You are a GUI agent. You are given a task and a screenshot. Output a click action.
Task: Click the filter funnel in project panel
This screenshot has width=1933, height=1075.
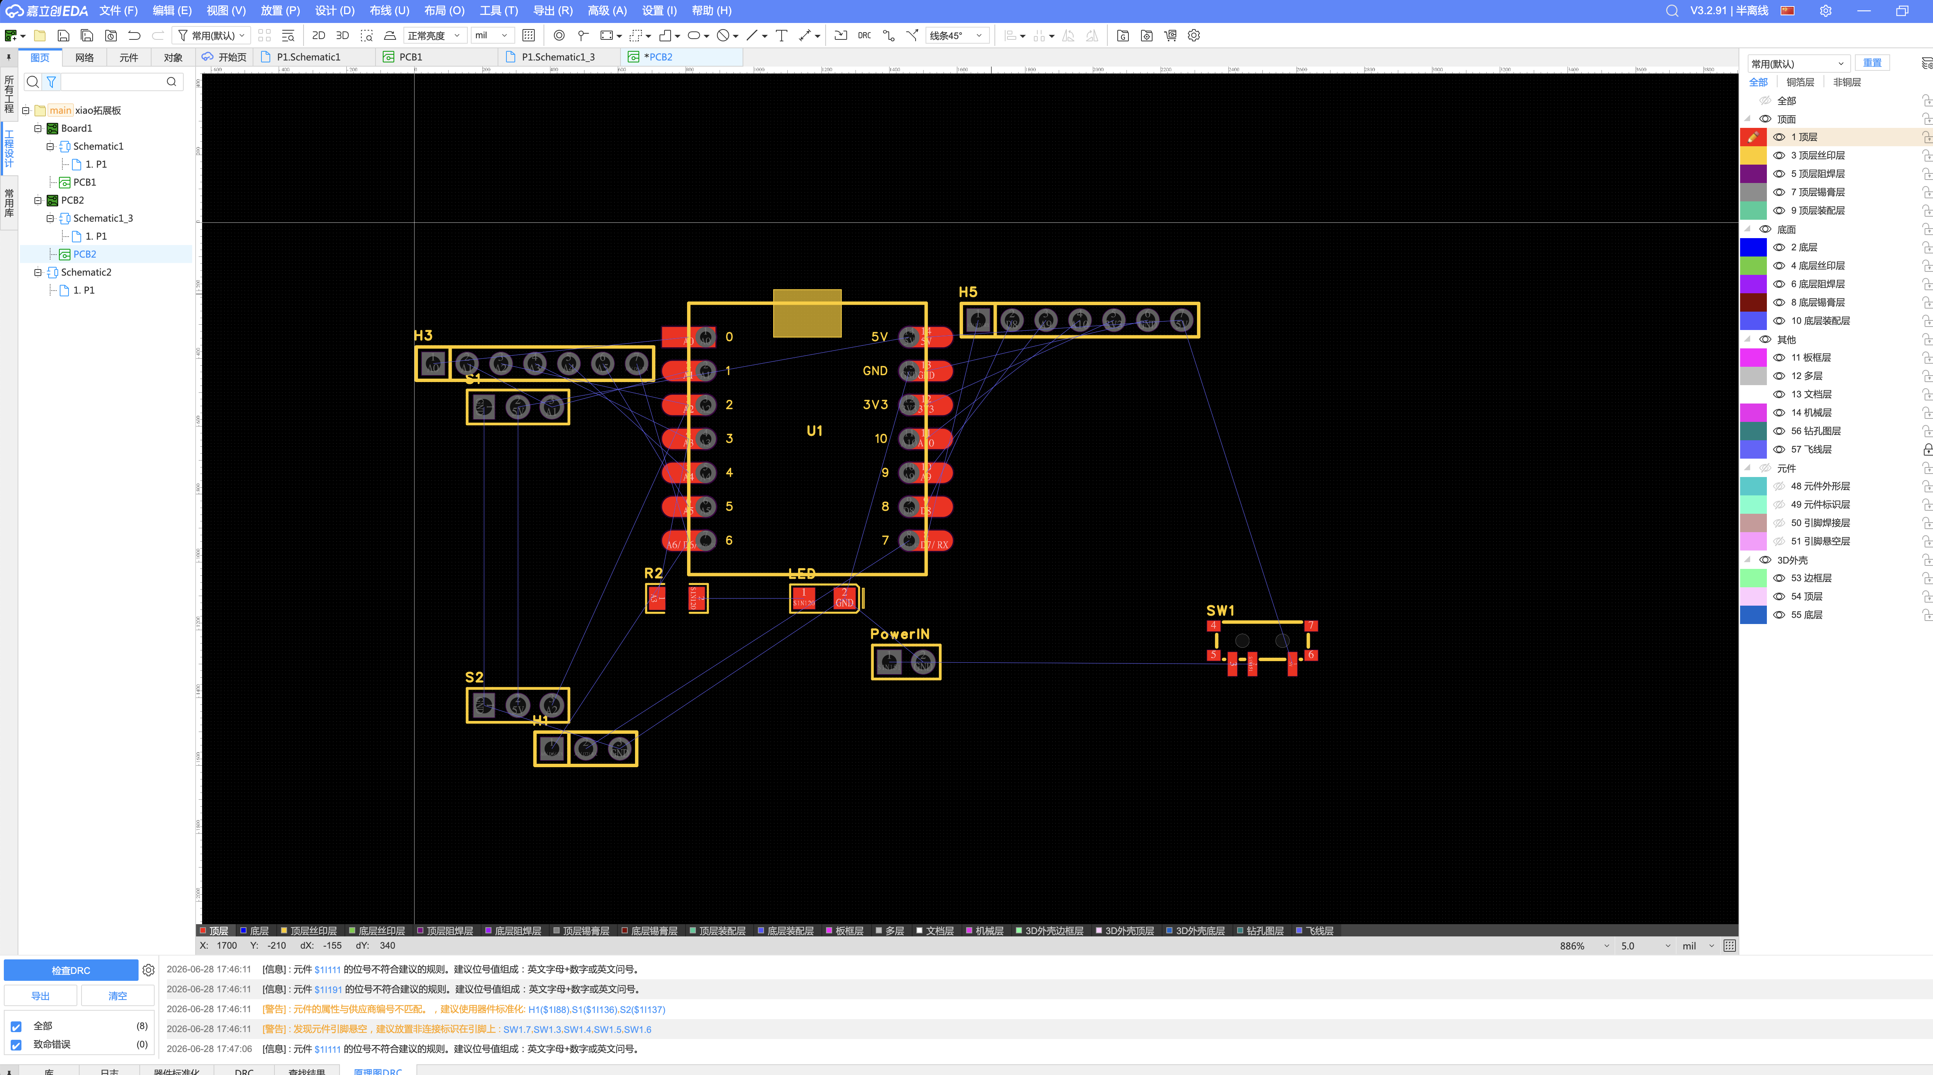51,82
